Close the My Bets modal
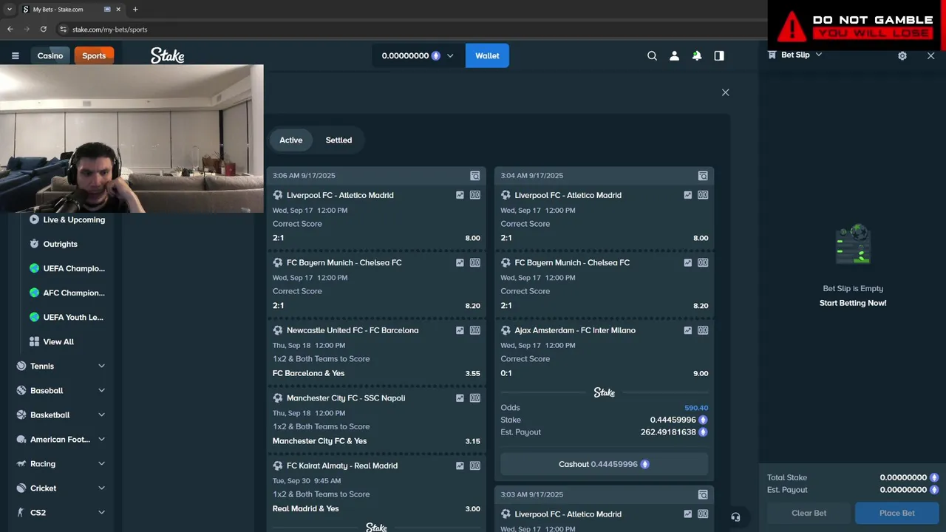The width and height of the screenshot is (946, 532). pos(725,92)
